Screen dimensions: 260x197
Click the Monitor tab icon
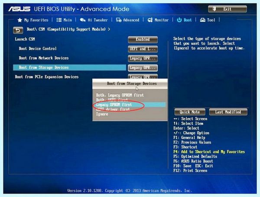pyautogui.click(x=150, y=20)
